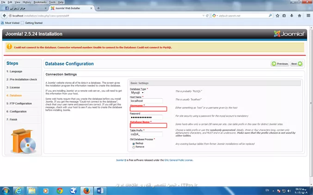Open the GNU General Public License link
The width and height of the screenshot is (313, 195).
tap(178, 160)
